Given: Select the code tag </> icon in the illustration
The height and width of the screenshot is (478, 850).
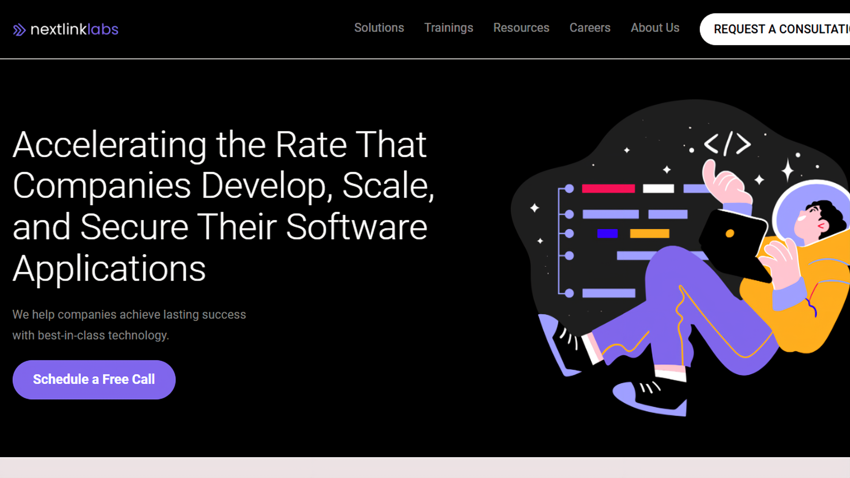Looking at the screenshot, I should click(x=727, y=143).
